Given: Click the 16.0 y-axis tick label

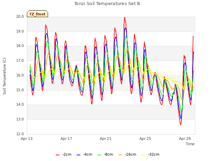Looking at the screenshot, I should pyautogui.click(x=20, y=75).
